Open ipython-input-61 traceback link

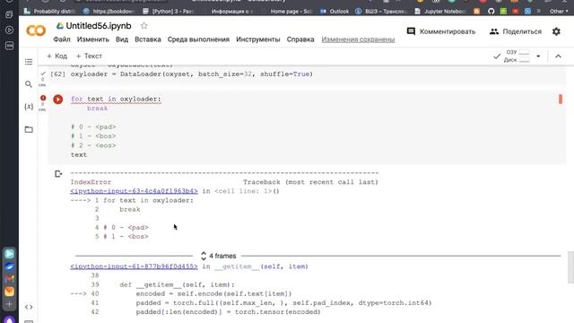click(x=134, y=266)
